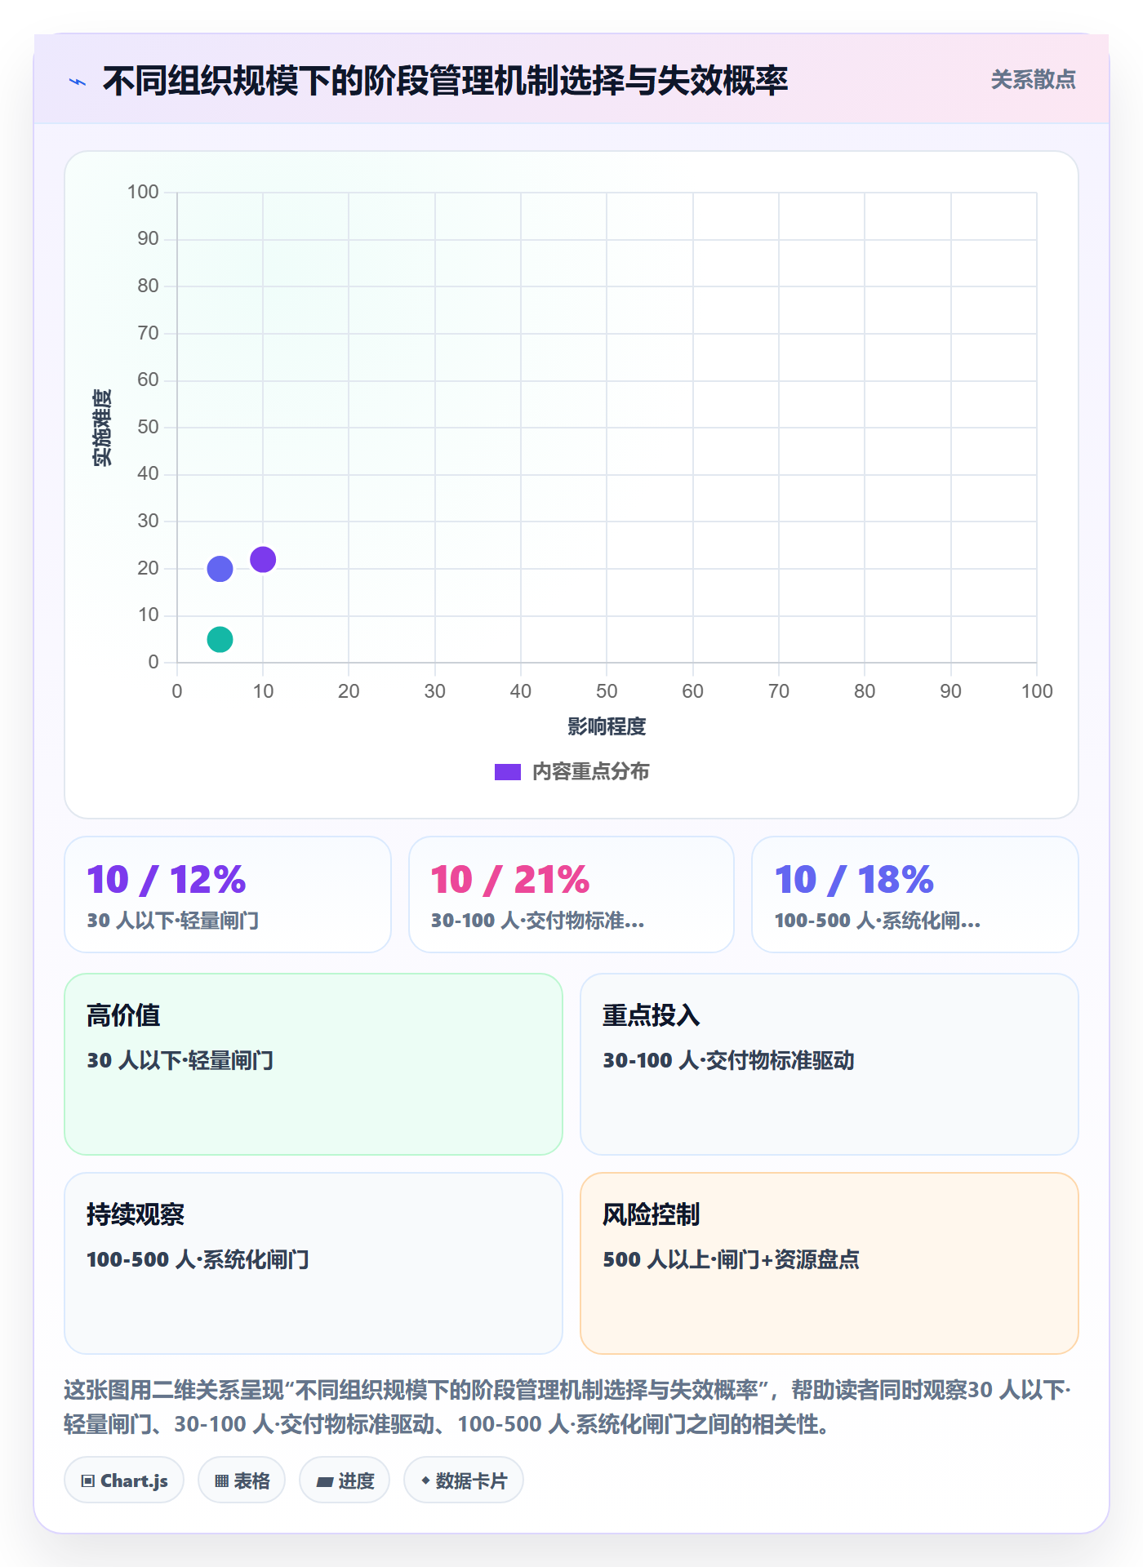The width and height of the screenshot is (1143, 1567).
Task: Click 100-500 人·系统化闸门 text in 持续观察 card
Action: (x=198, y=1260)
